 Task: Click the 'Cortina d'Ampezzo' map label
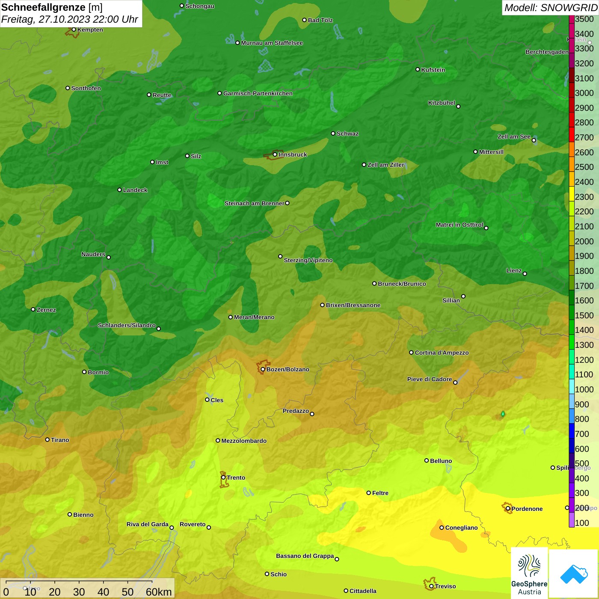pyautogui.click(x=442, y=353)
